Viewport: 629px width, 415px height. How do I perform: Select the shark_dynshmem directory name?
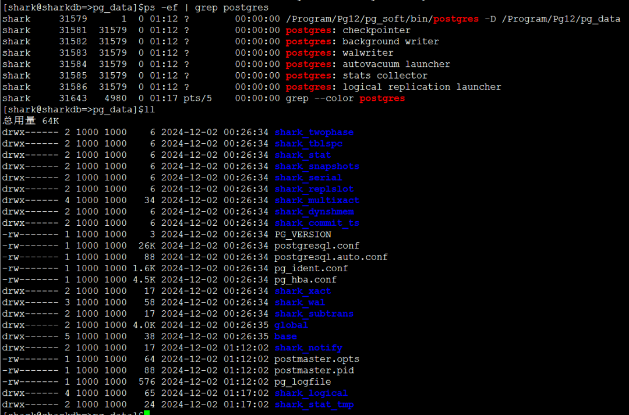[314, 212]
